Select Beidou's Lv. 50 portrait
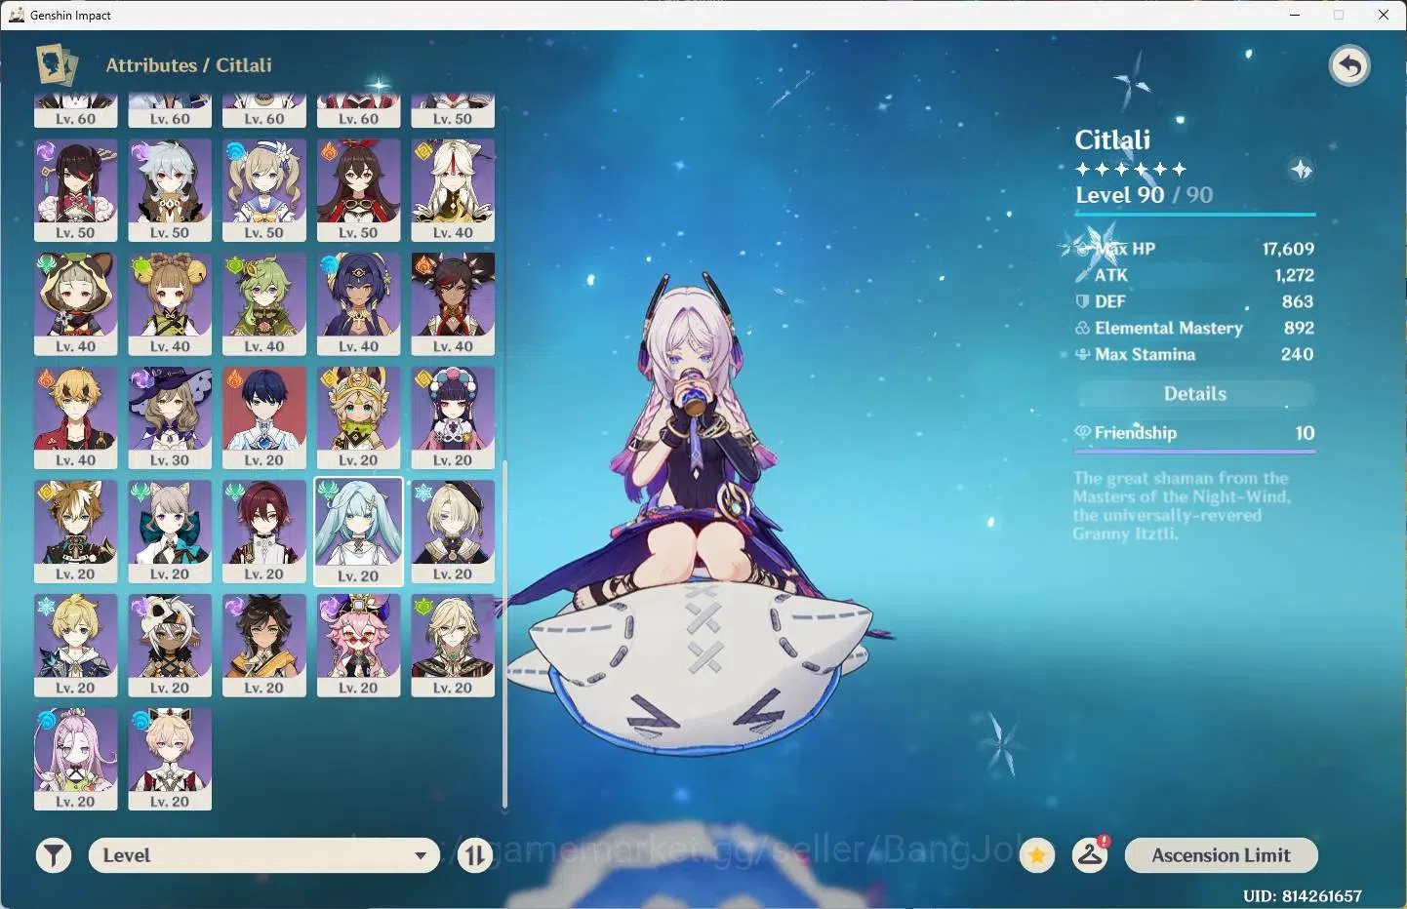The image size is (1407, 909). (x=76, y=190)
